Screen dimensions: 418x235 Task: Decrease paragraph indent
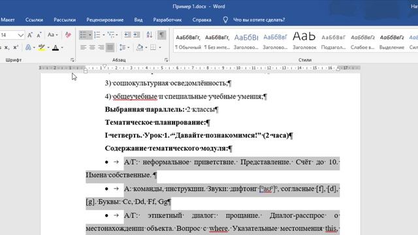pyautogui.click(x=128, y=35)
